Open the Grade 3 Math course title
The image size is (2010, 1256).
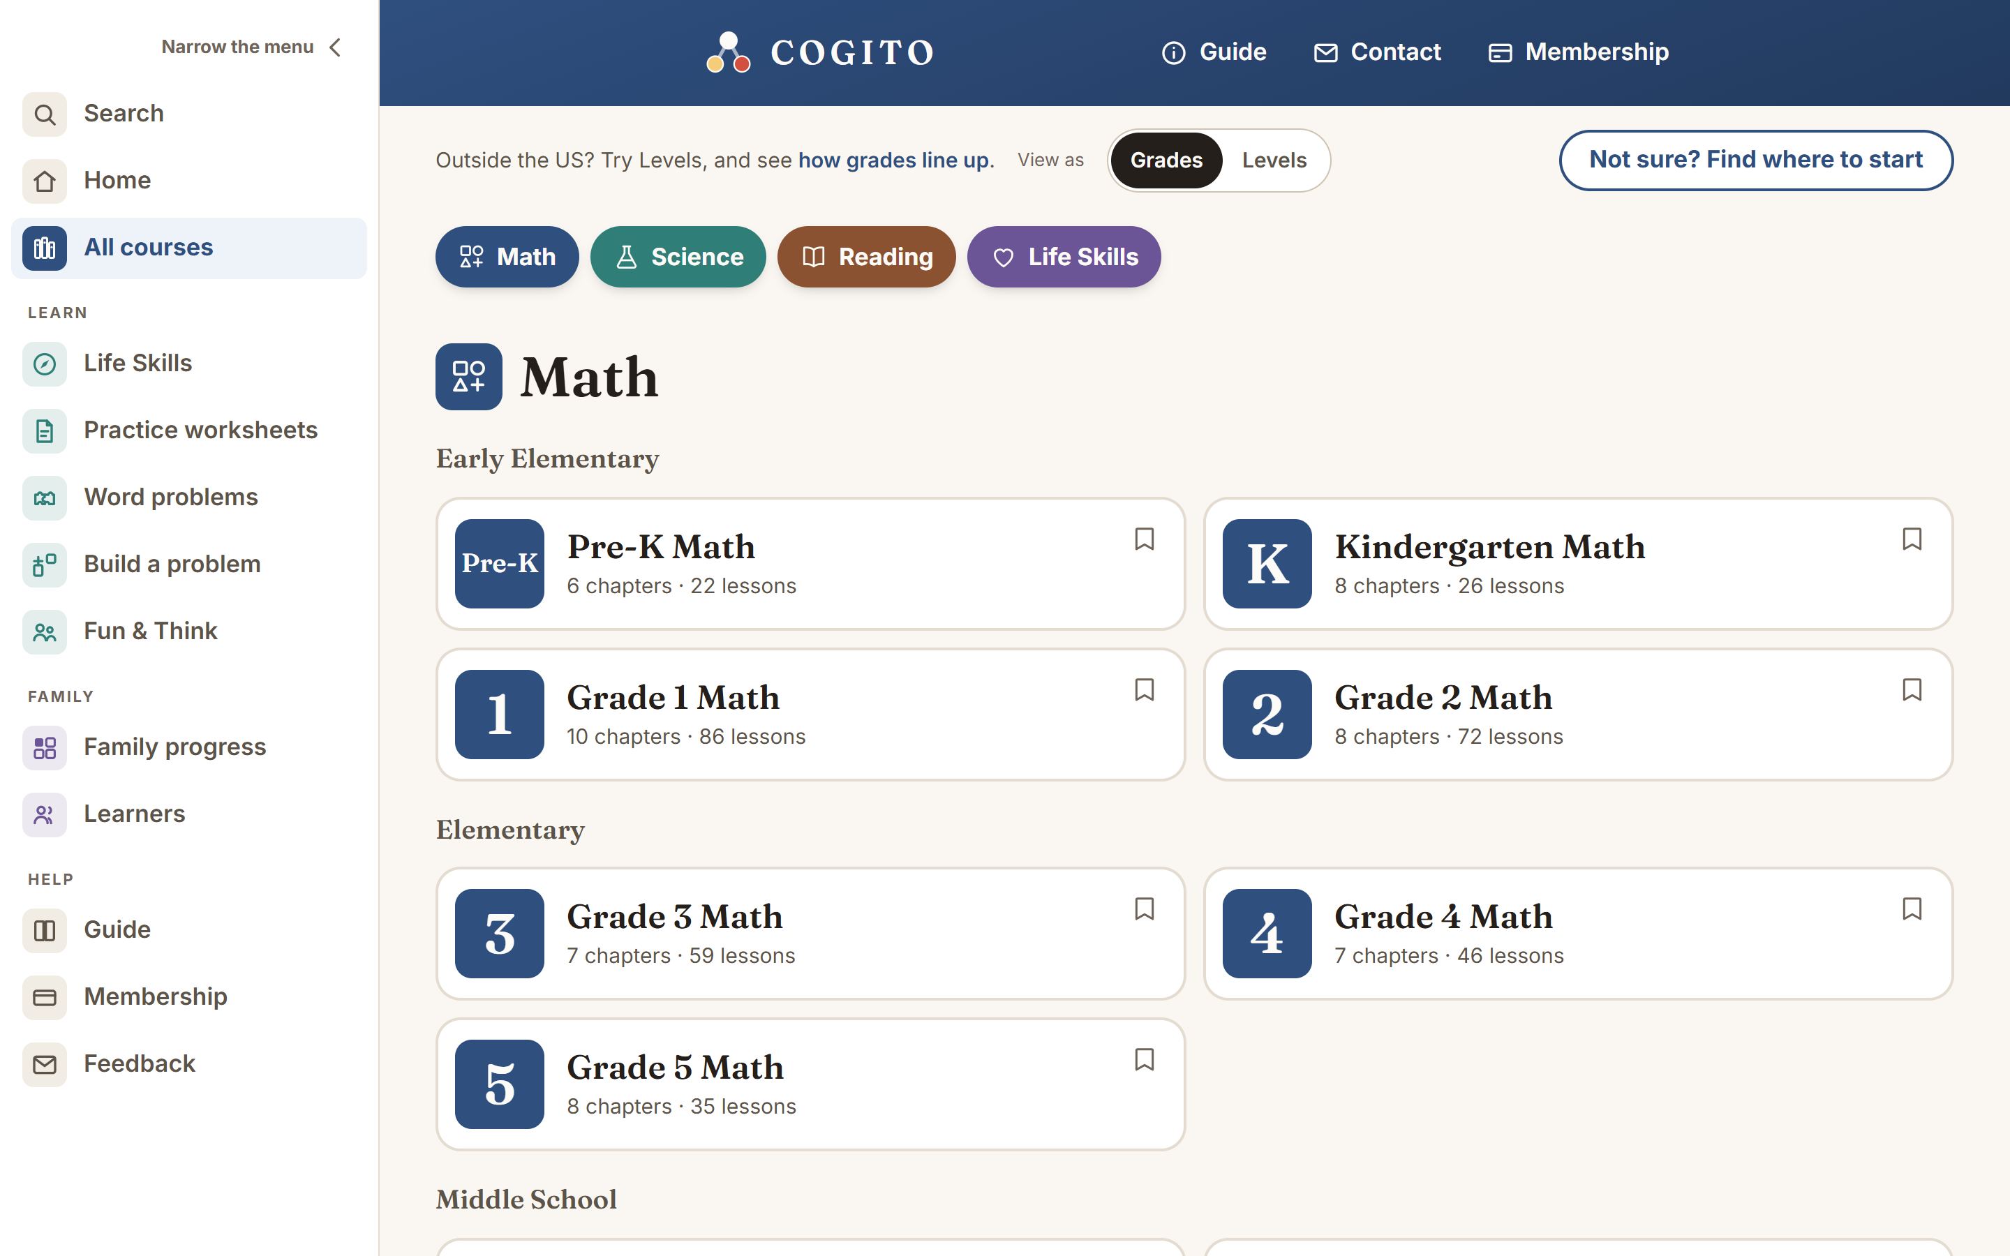pos(674,917)
